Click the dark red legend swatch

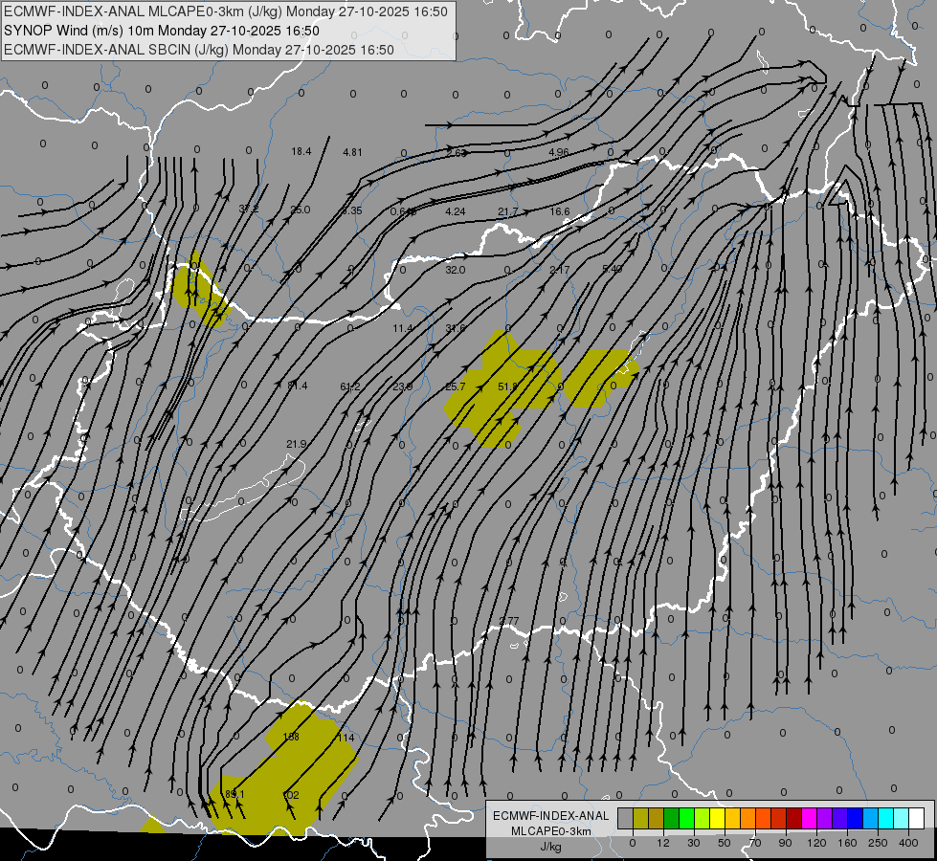[794, 818]
